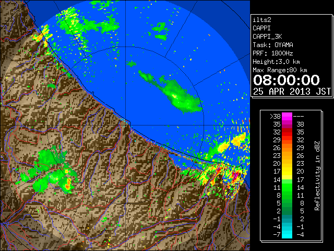
Task: Click the 'Task: OYAMA' line
Action: coord(273,45)
